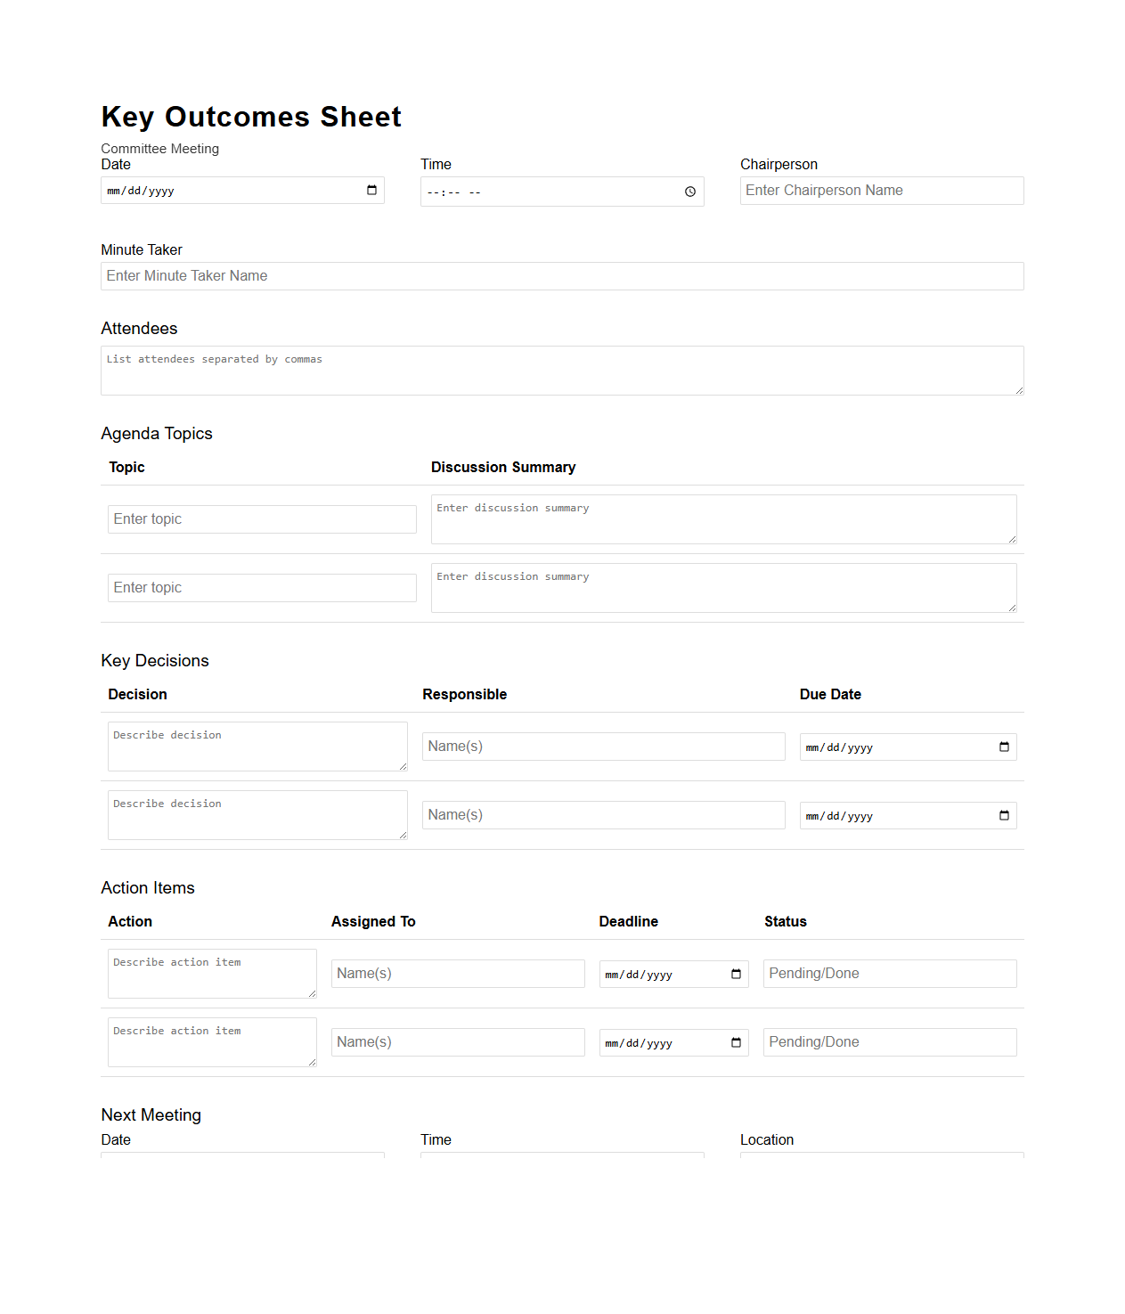Select the Enter Chairperson Name field
The height and width of the screenshot is (1314, 1125).
[x=881, y=190]
